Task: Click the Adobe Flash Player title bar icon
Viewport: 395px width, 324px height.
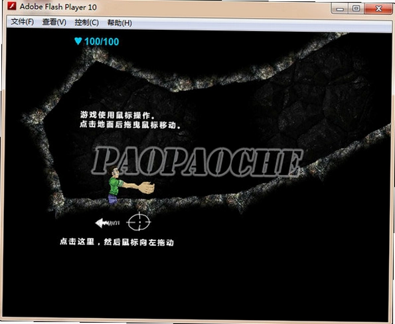Action: coord(11,6)
